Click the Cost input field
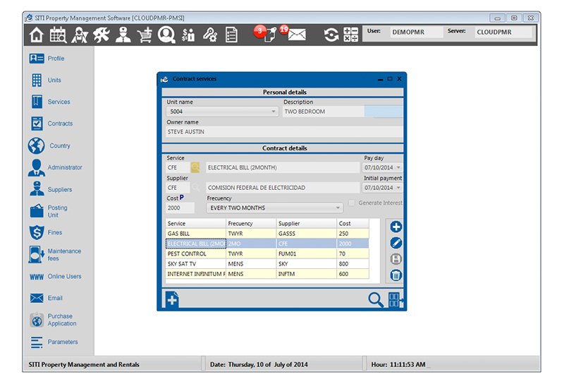Screen dimensions: 564x389 click(x=180, y=208)
